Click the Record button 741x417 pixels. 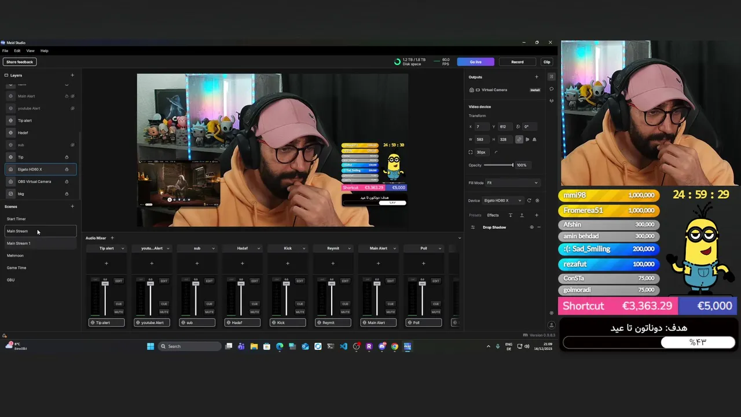518,62
